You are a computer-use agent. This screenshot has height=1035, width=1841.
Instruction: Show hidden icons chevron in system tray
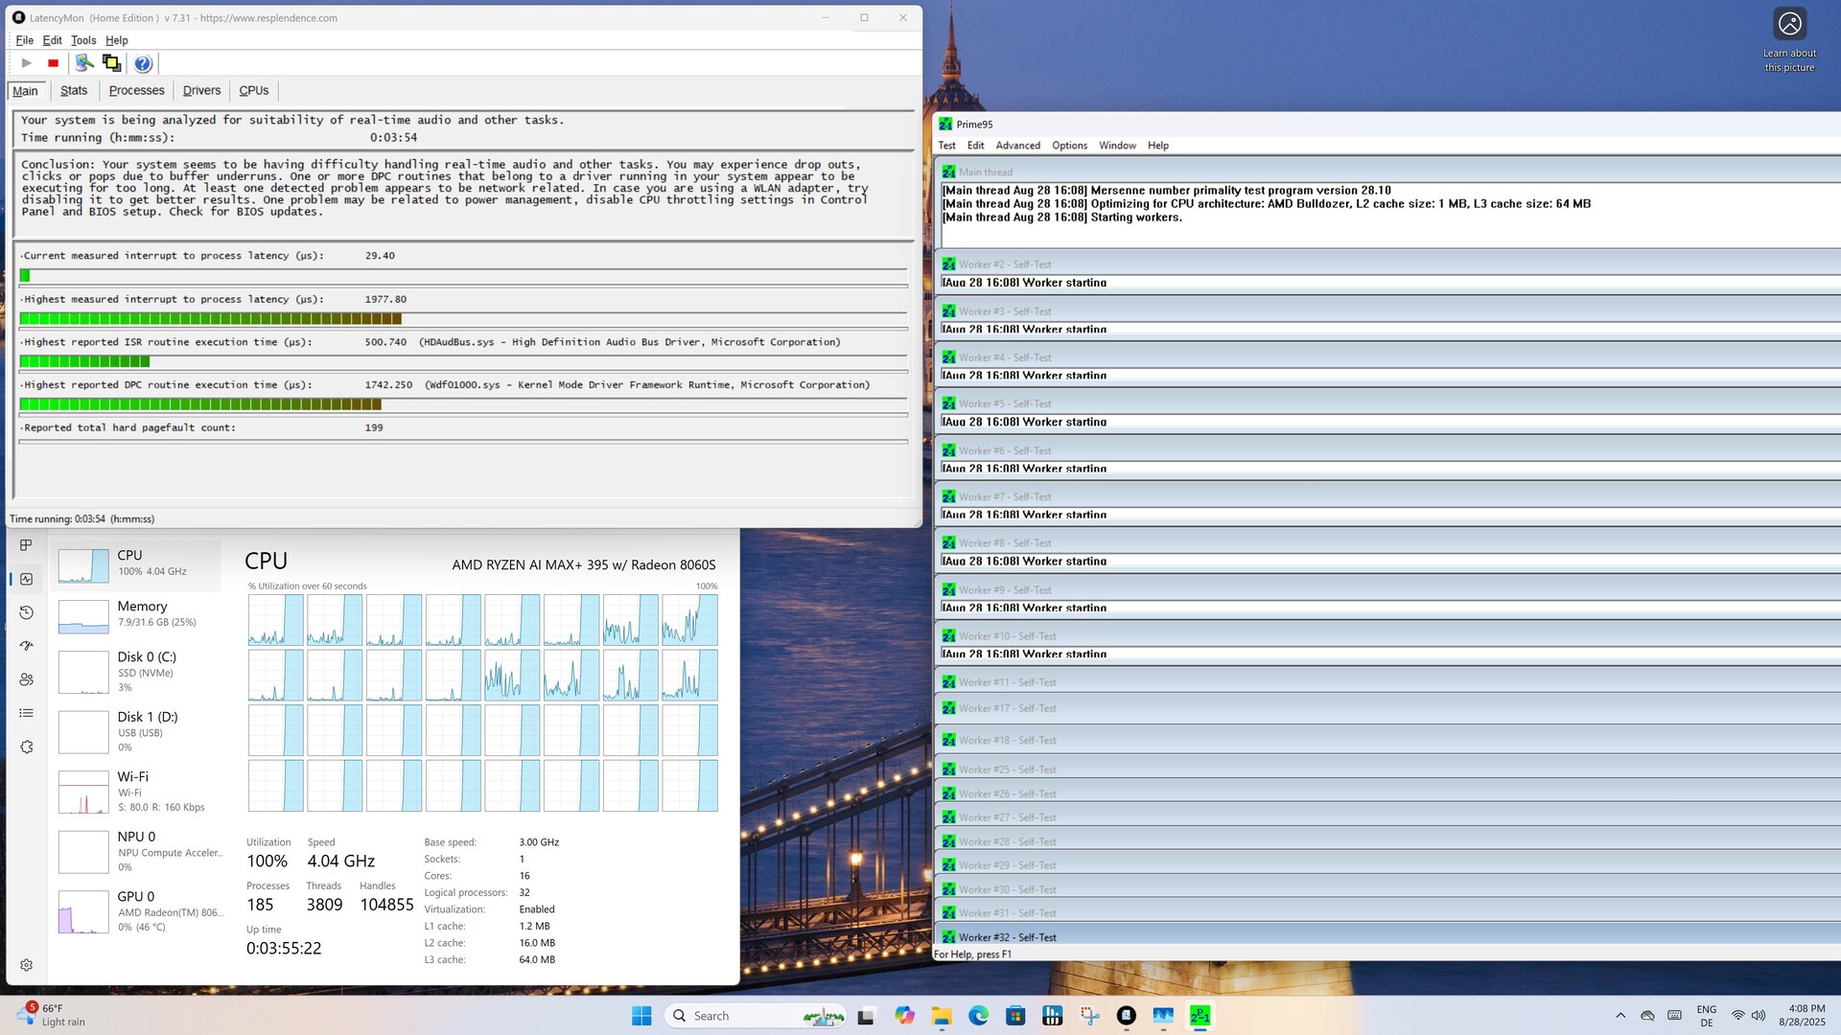tap(1620, 1016)
